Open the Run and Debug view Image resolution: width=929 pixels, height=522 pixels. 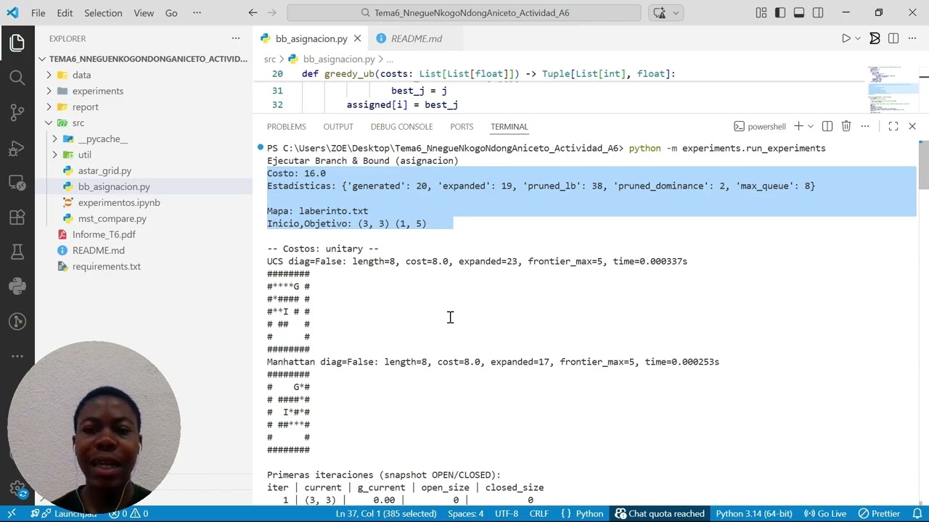pos(17,147)
